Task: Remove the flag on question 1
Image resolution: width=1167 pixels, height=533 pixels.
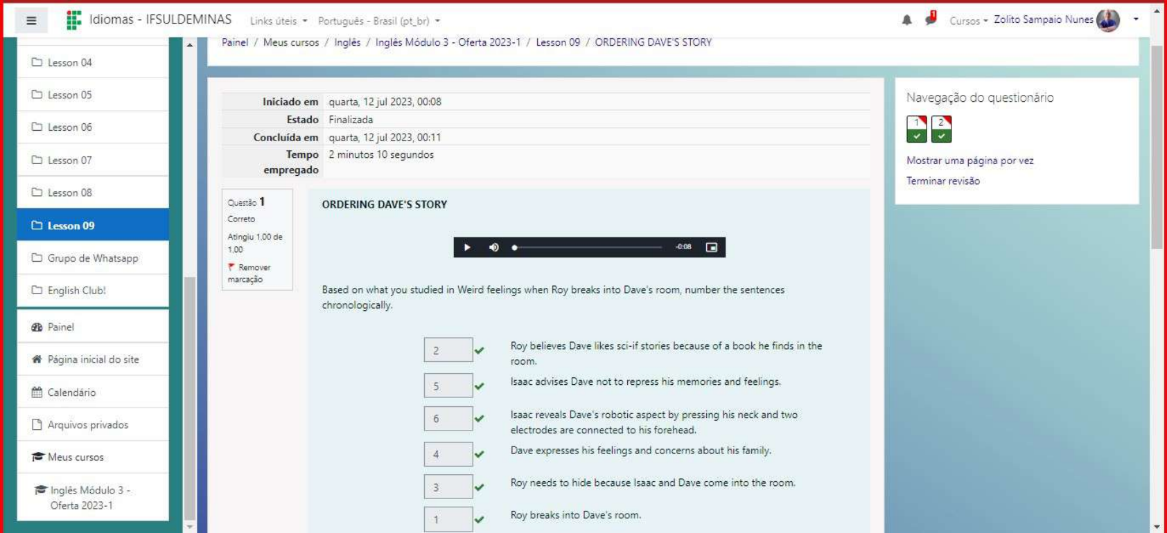Action: coord(249,273)
